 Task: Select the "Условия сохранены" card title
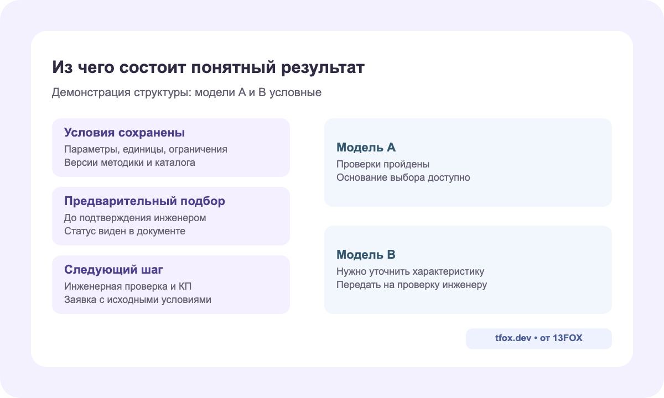pyautogui.click(x=124, y=133)
